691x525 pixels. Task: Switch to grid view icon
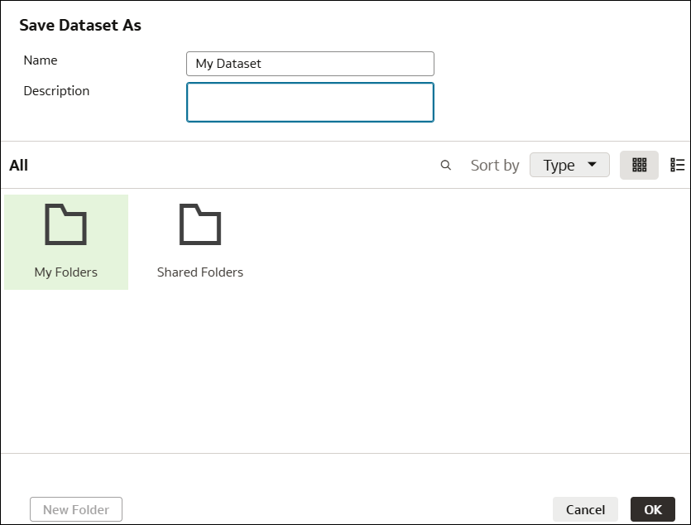639,166
